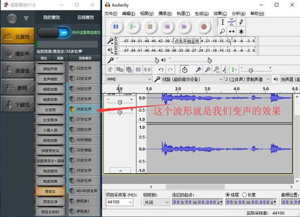Open selection start time format arrow
300x217 pixels.
coord(221,202)
